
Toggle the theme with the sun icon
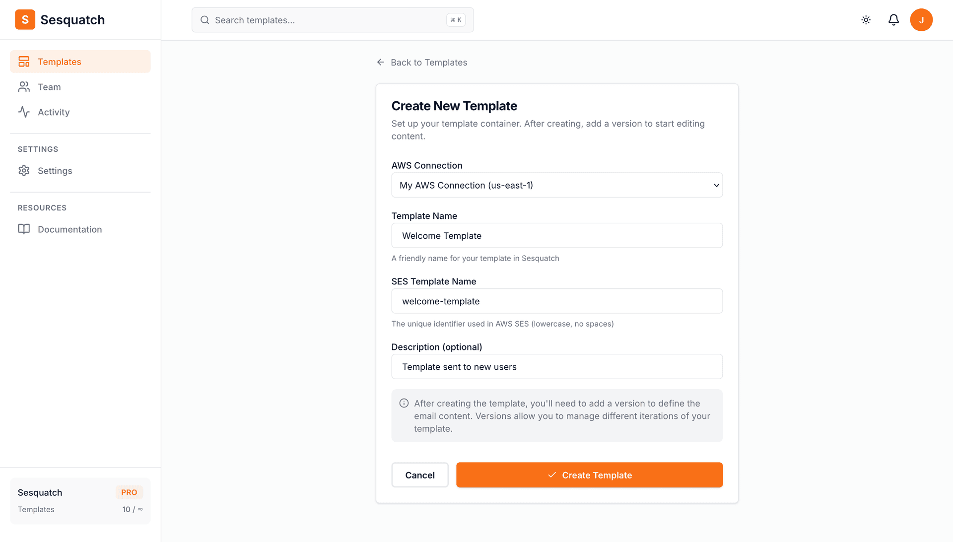tap(866, 20)
